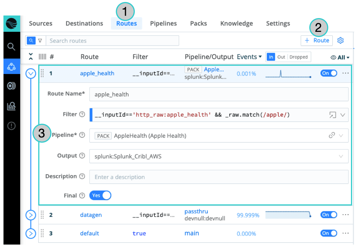
Task: Open the search icon in left sidebar
Action: pos(11,47)
